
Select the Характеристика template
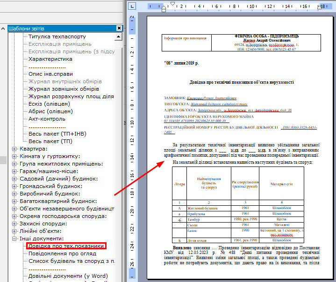(x=50, y=59)
